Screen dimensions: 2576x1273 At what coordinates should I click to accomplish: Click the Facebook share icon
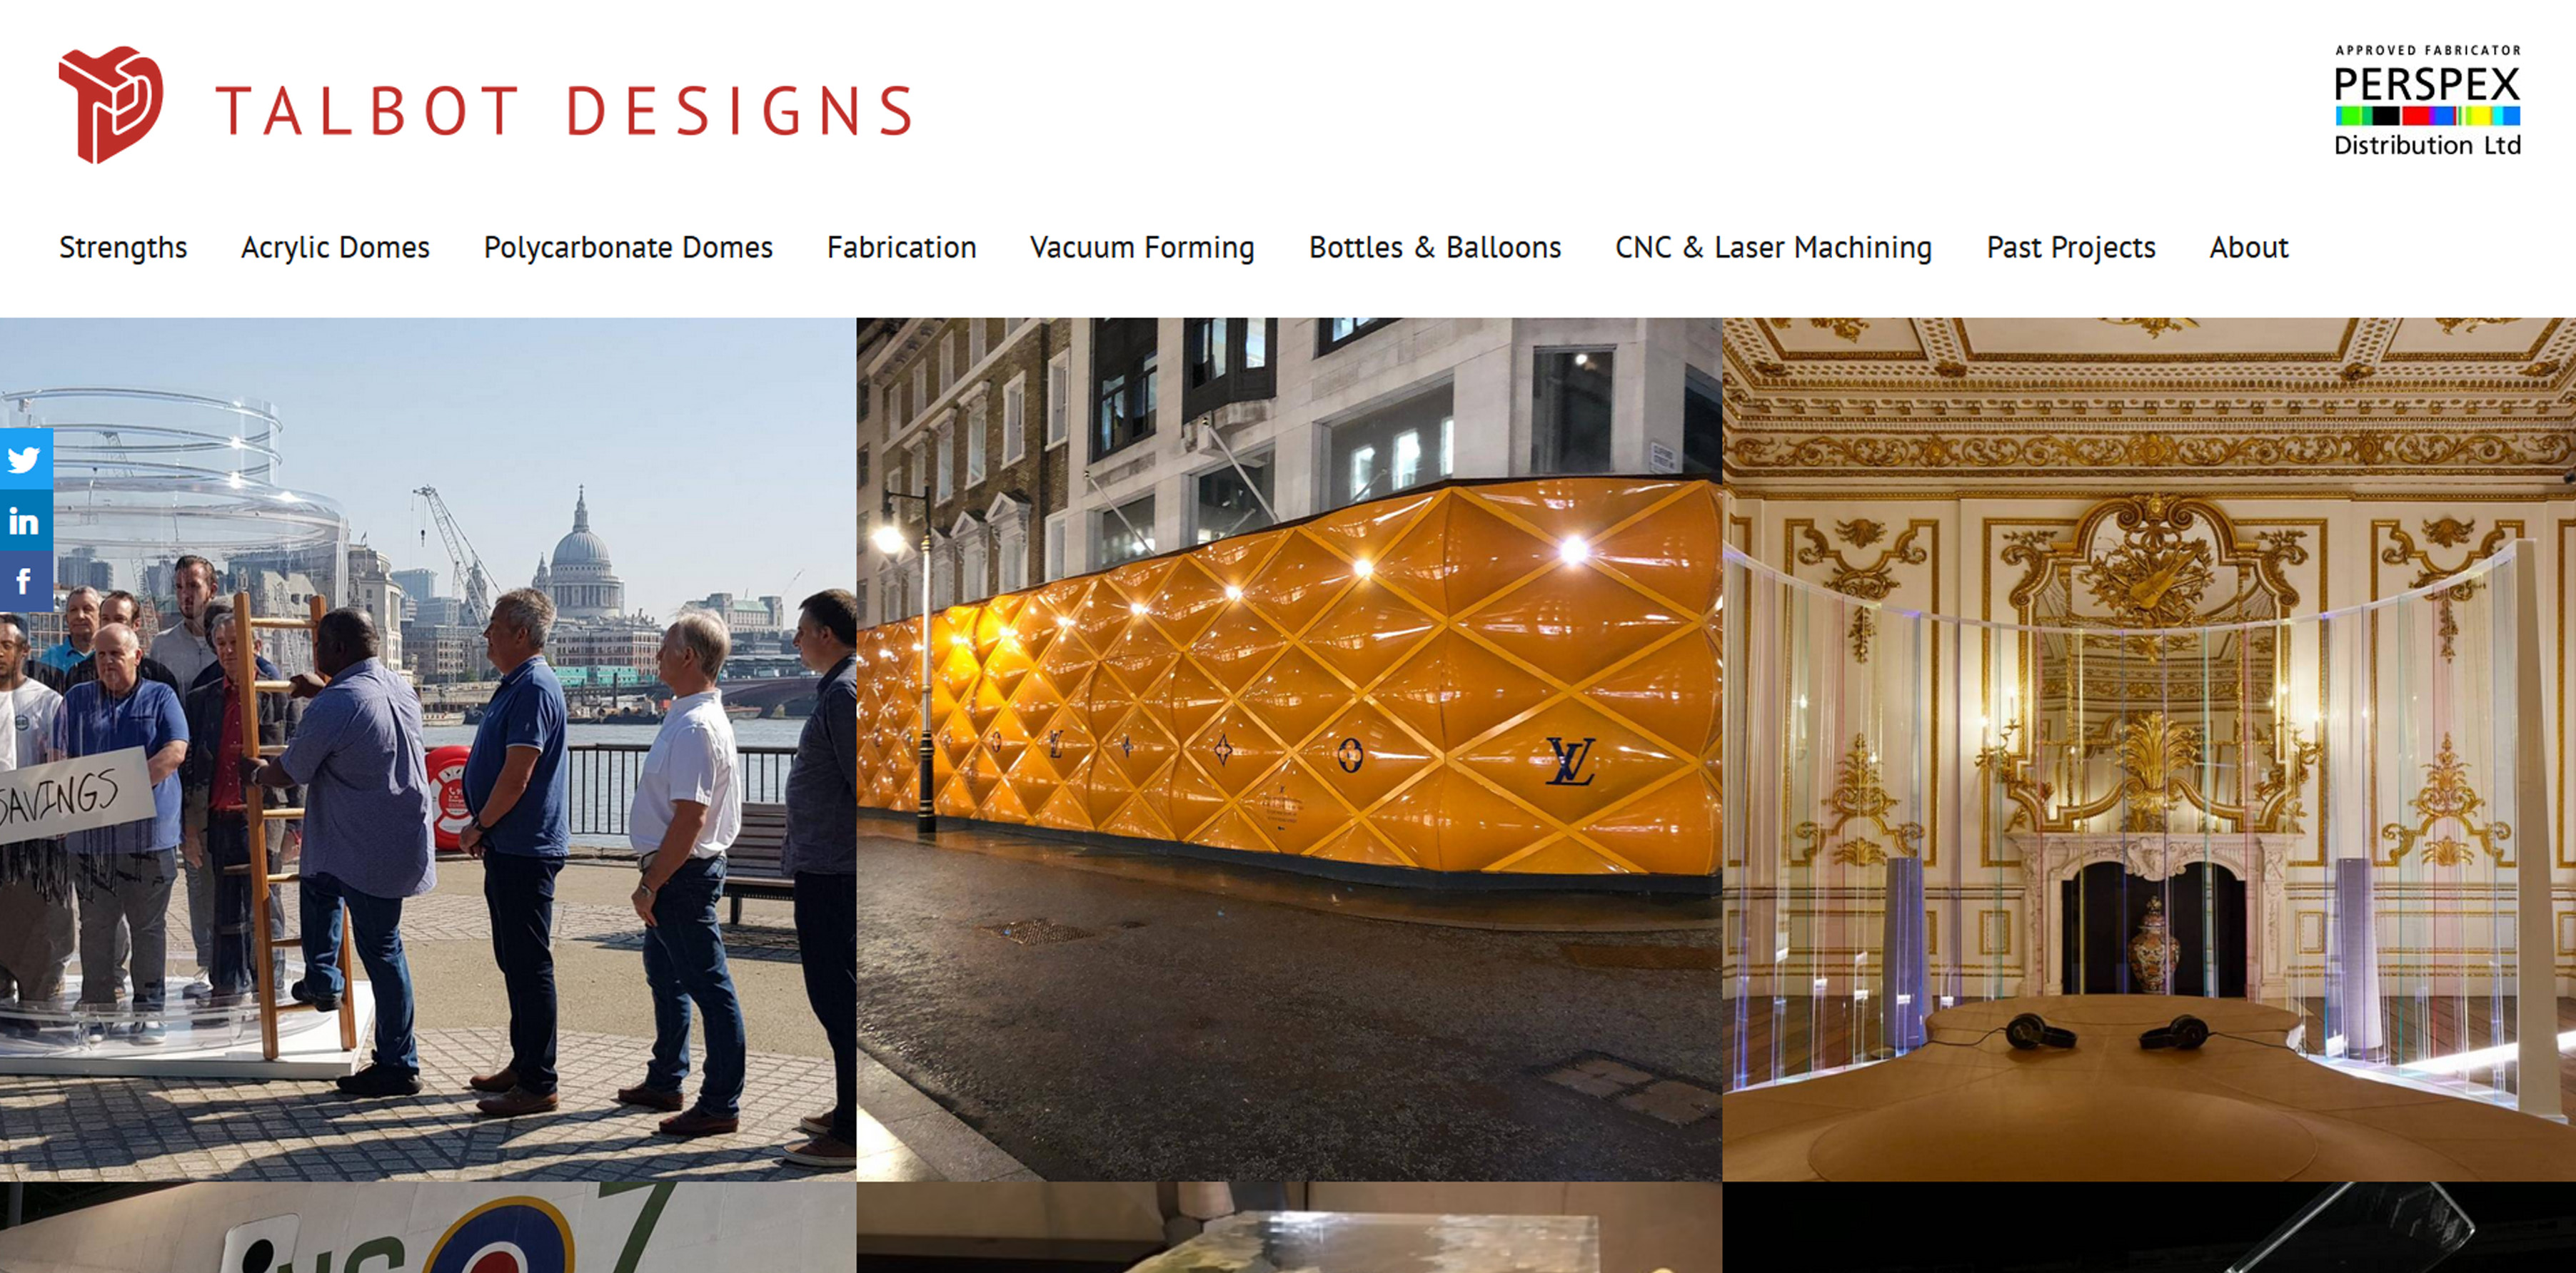pyautogui.click(x=26, y=582)
